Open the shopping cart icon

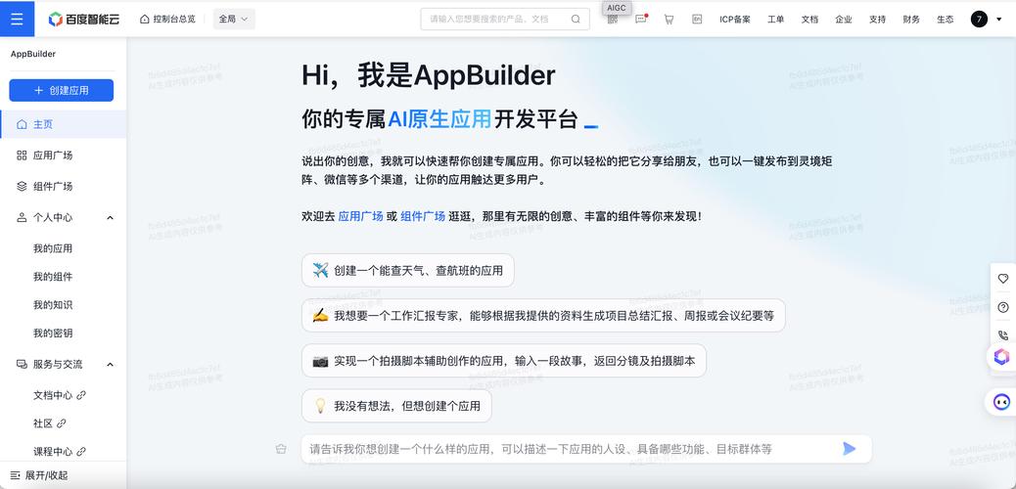tap(669, 20)
